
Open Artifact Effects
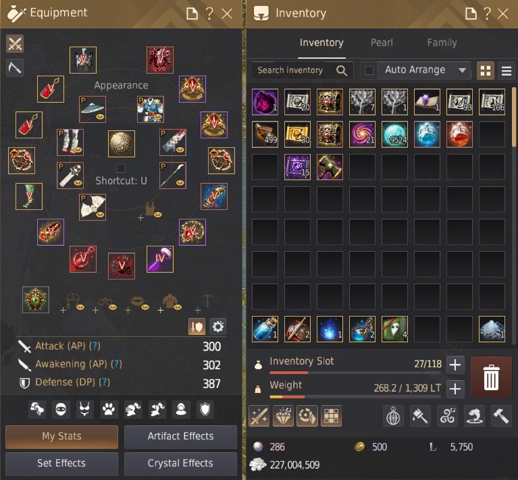coord(180,436)
